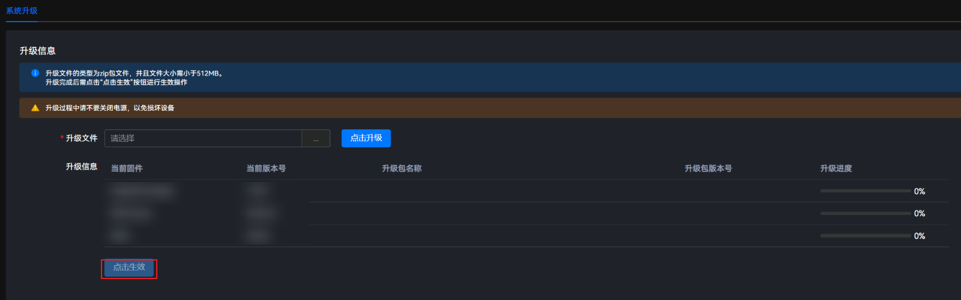The image size is (961, 300).
Task: Click the 升级包版本号 column header
Action: 708,168
